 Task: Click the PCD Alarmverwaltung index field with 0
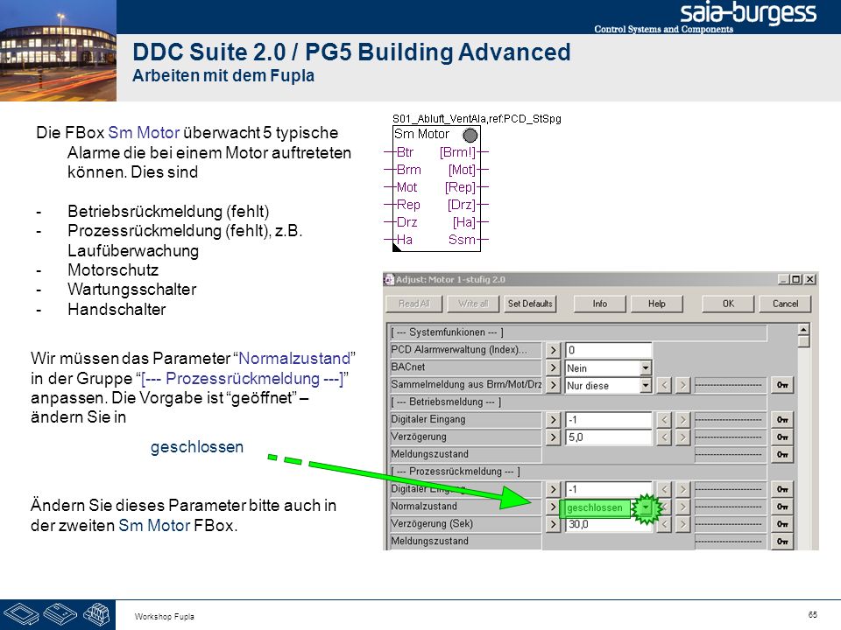click(x=608, y=350)
